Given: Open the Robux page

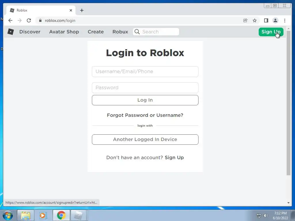Looking at the screenshot, I should [120, 32].
